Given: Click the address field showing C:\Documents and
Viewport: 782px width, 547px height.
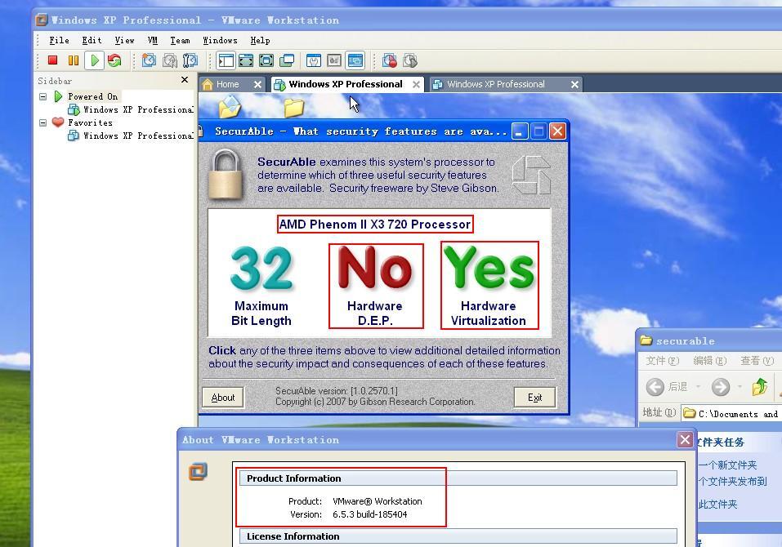Looking at the screenshot, I should coord(731,413).
